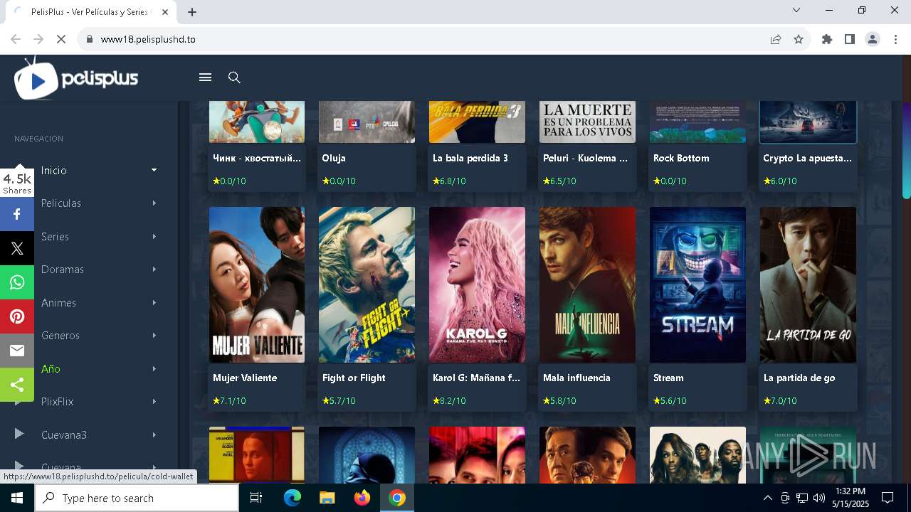
Task: Click the taskbar volume icon
Action: pyautogui.click(x=818, y=498)
